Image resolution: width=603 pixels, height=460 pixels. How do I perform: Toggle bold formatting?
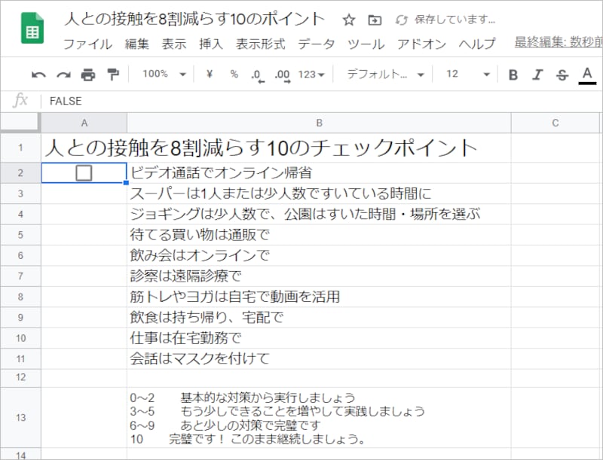tap(513, 75)
